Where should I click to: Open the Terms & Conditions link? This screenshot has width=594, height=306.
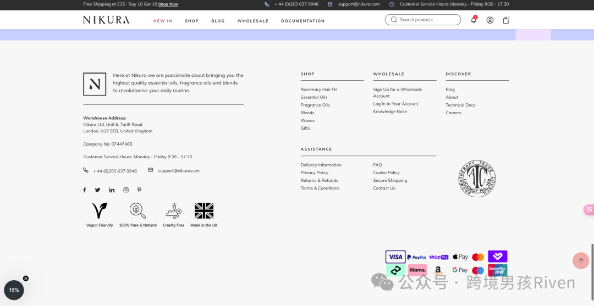pos(320,188)
